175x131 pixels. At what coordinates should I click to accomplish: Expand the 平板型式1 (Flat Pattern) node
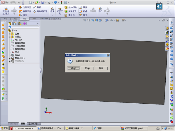tap(10, 61)
